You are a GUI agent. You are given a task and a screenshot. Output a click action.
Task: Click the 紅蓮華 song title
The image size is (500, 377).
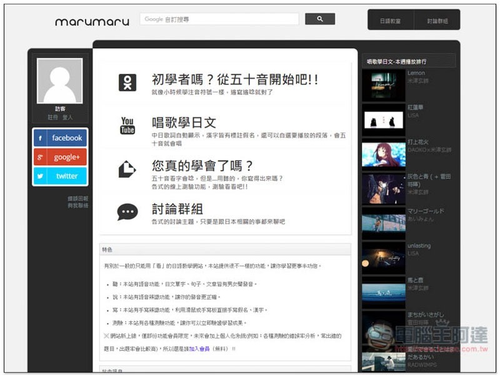415,108
